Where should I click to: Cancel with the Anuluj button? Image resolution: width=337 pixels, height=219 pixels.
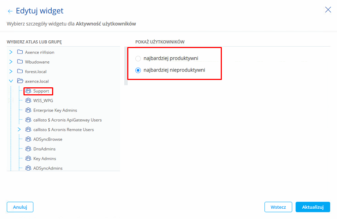20,207
